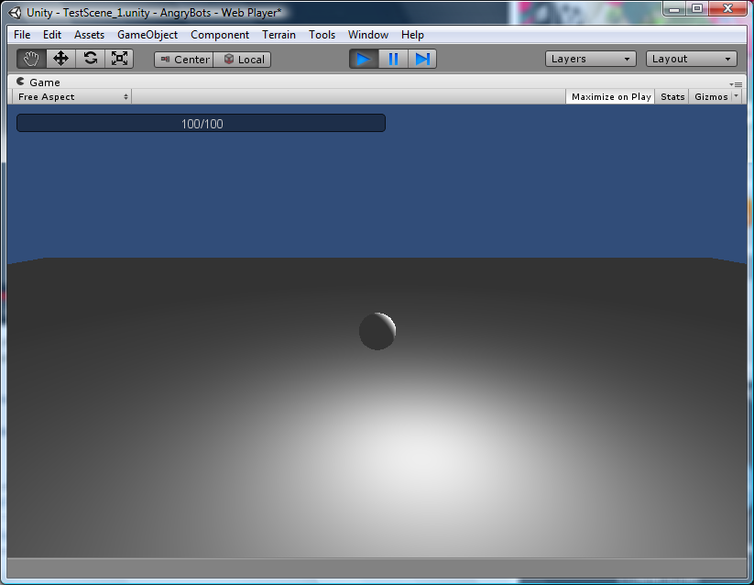Open the Edit menu
The image size is (754, 585).
[x=52, y=35]
